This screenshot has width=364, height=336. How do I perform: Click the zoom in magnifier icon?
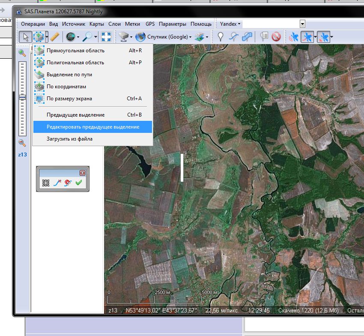(x=22, y=53)
